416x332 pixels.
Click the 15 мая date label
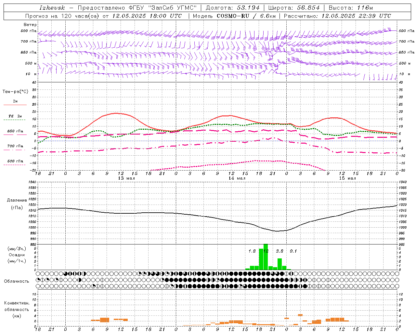(x=347, y=178)
